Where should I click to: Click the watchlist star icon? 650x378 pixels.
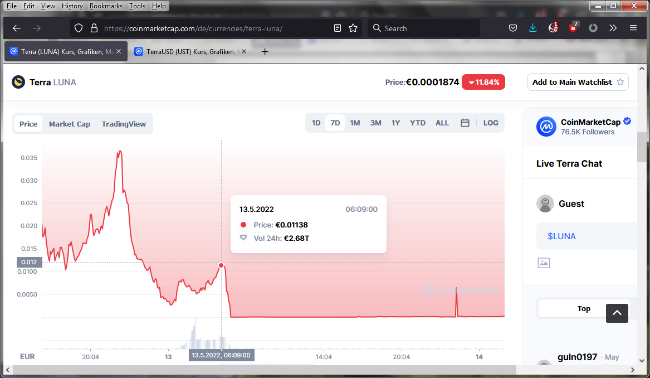620,82
